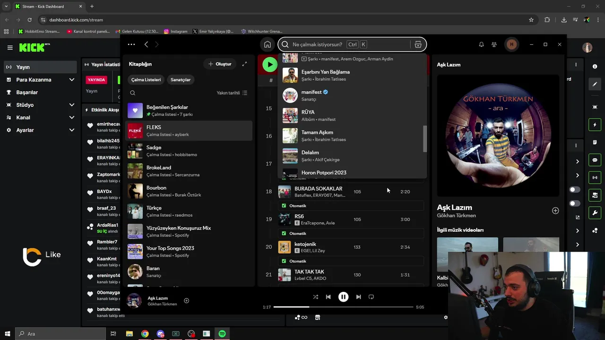Click the lightning bolt icon in Kick rail
Screen dimensions: 605x340
[x=595, y=125]
